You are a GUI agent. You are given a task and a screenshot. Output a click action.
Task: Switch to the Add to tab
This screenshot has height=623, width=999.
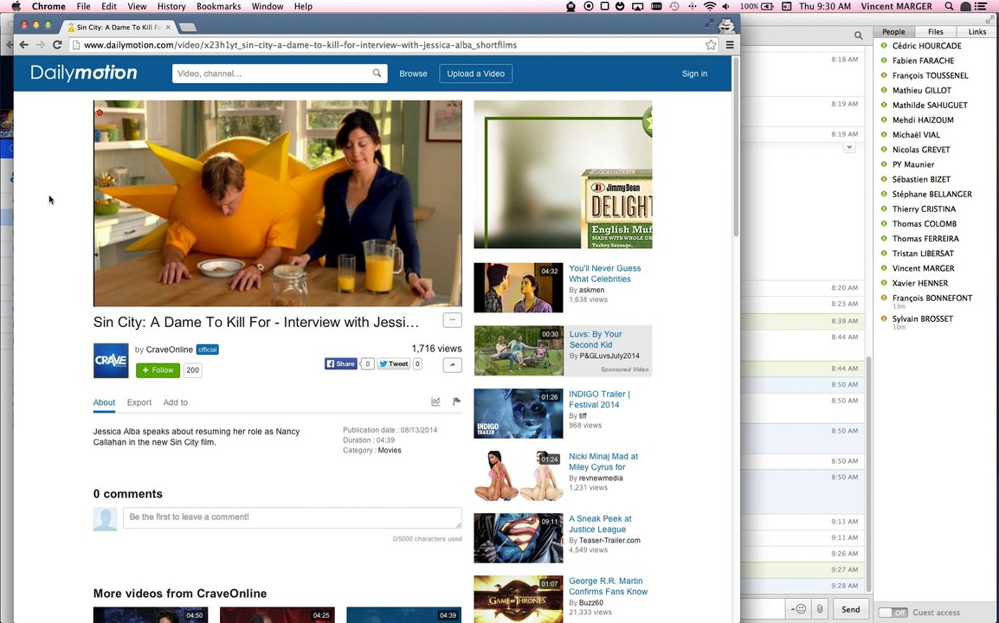pyautogui.click(x=175, y=402)
